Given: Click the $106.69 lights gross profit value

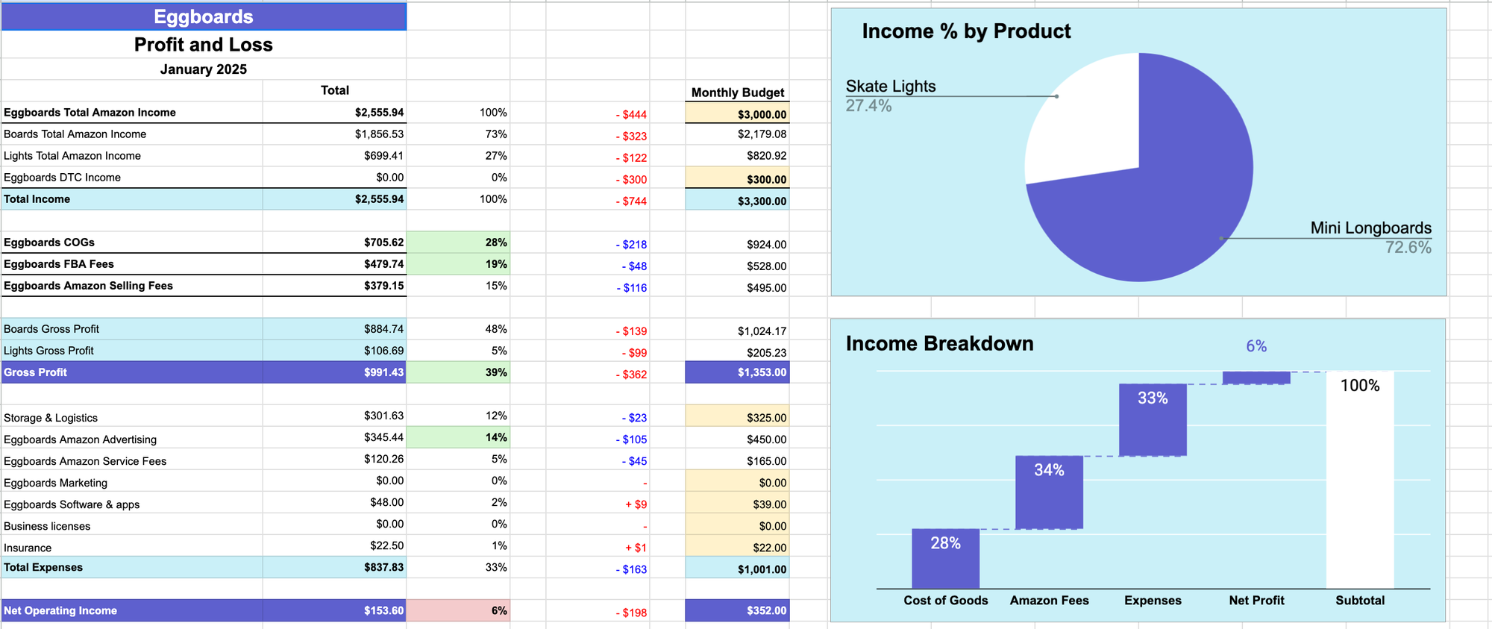Looking at the screenshot, I should pos(383,351).
